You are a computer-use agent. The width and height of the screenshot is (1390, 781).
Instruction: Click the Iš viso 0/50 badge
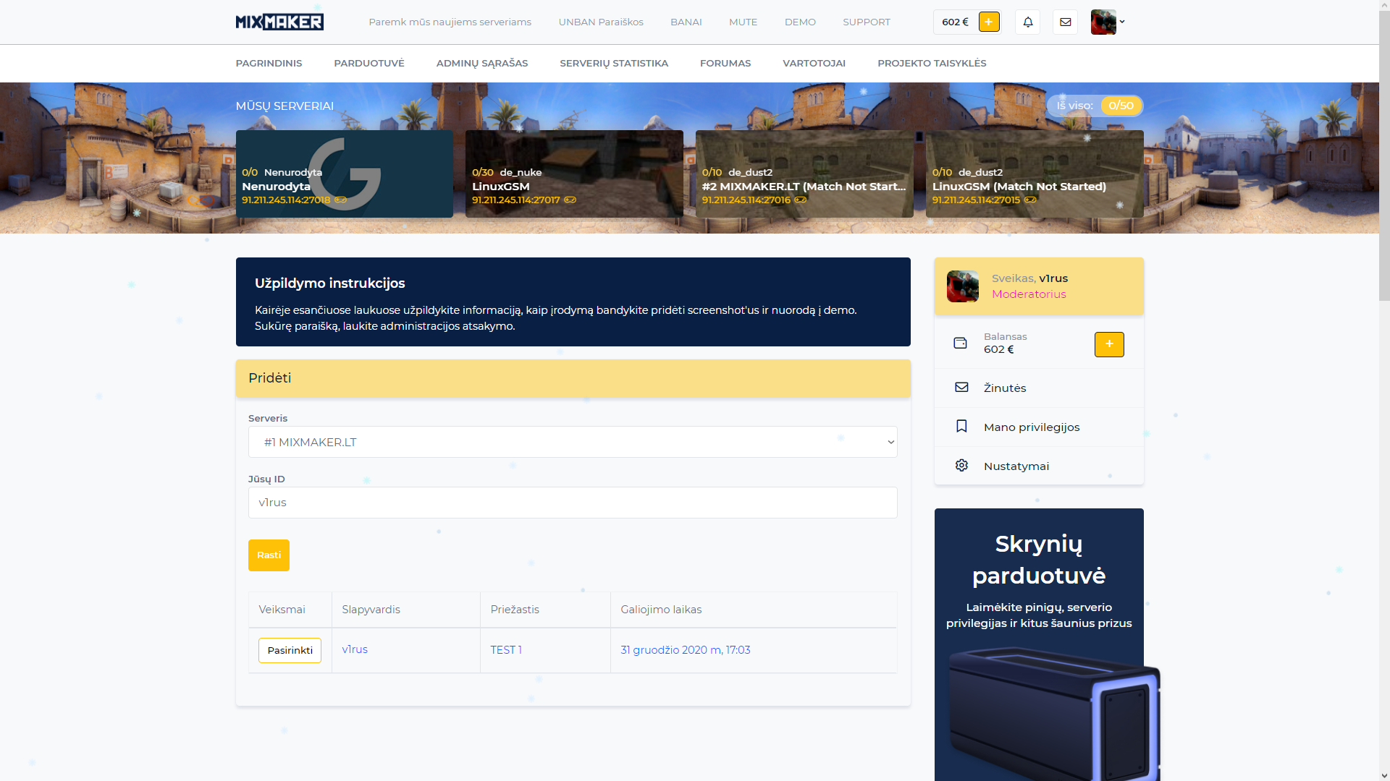coord(1095,106)
